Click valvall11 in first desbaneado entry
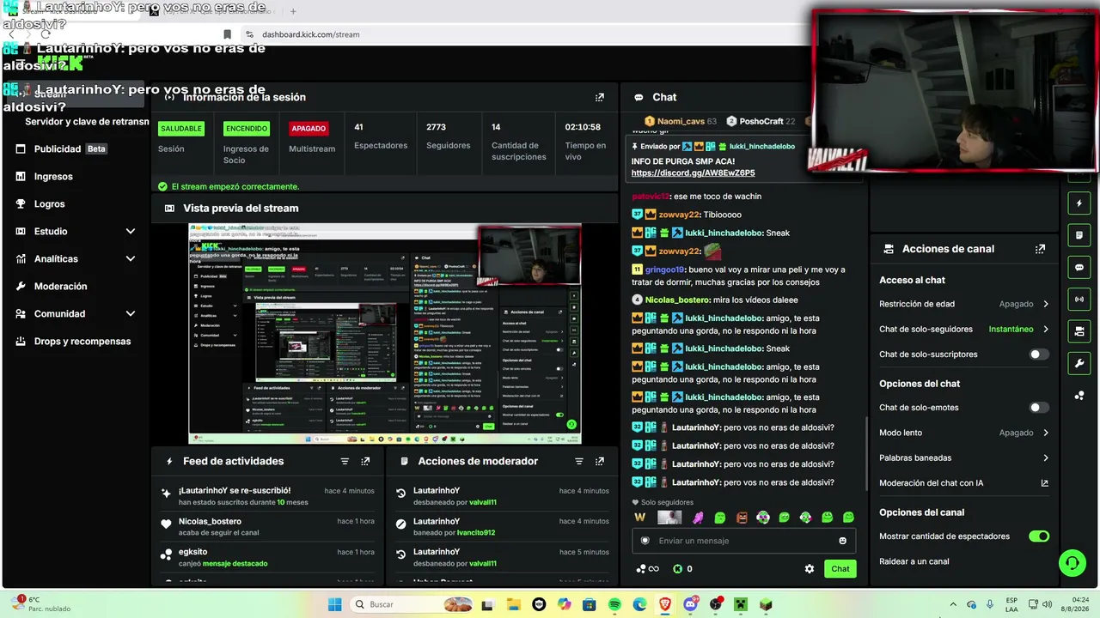 [483, 502]
